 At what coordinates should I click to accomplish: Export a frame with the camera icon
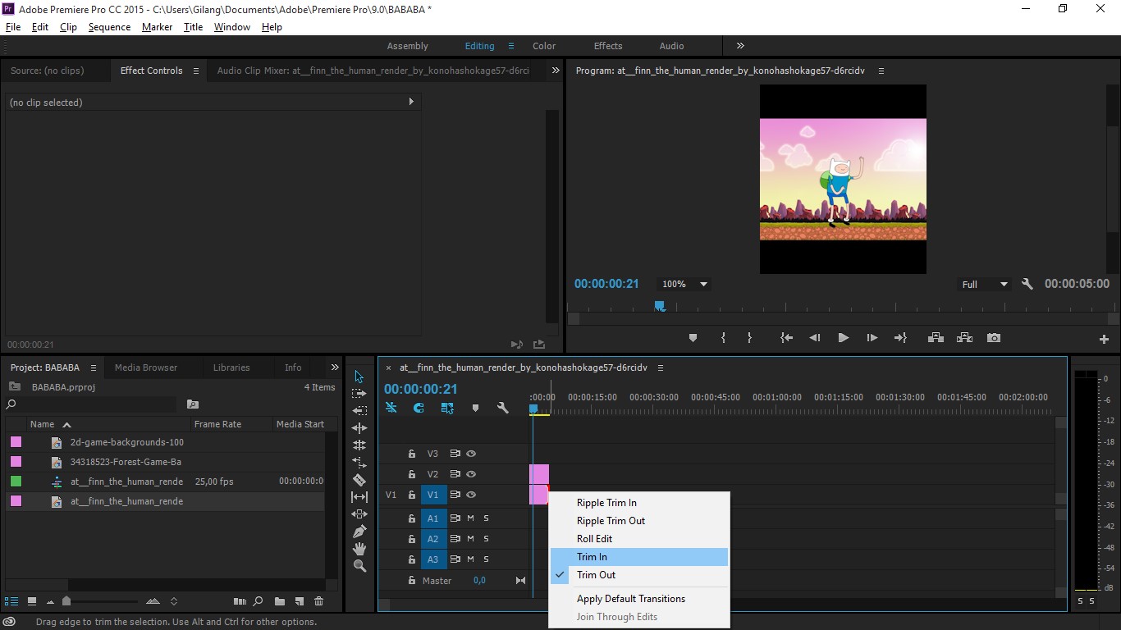point(994,338)
